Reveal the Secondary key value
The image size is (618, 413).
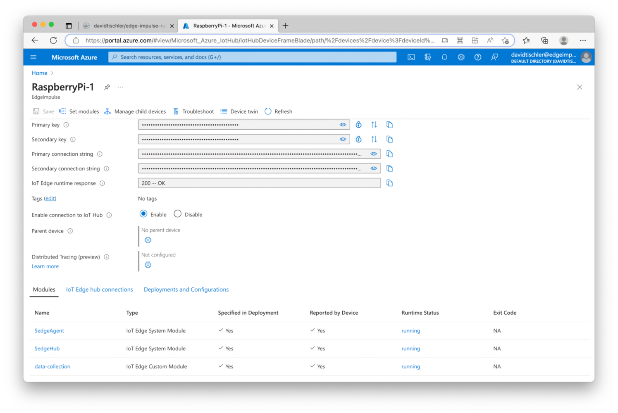(x=343, y=139)
